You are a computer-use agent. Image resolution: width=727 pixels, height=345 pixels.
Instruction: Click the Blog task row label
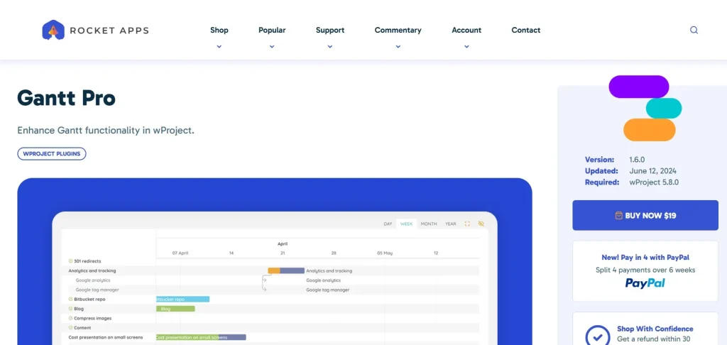[x=79, y=309]
